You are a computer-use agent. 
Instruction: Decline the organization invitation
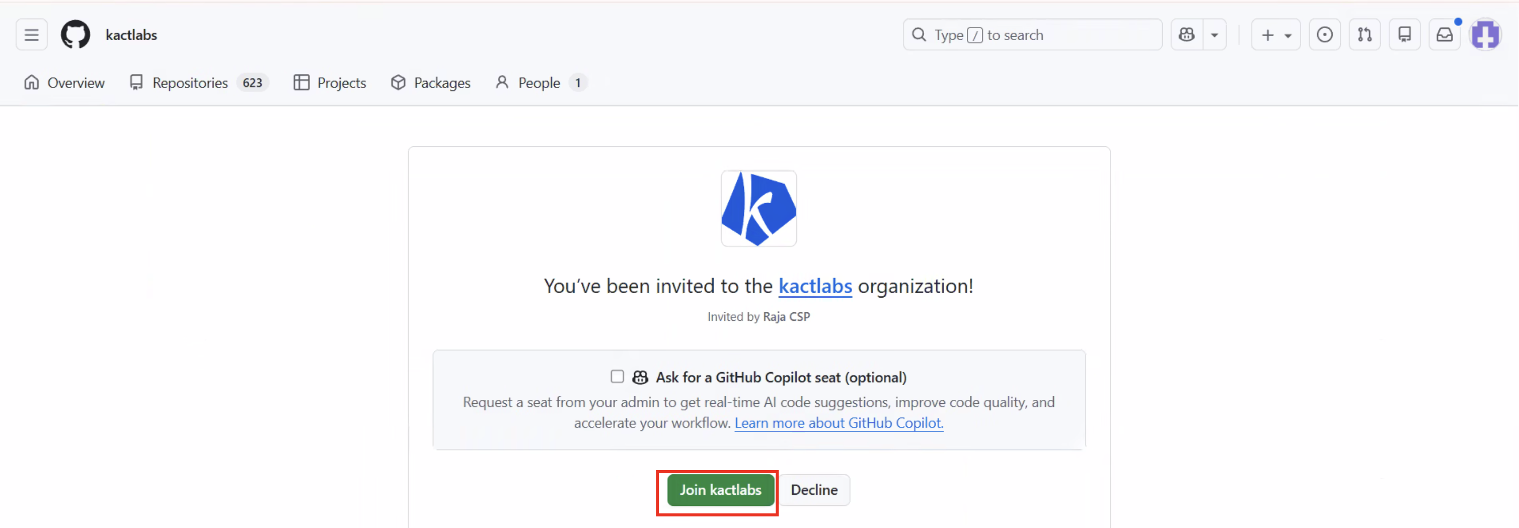(x=814, y=490)
